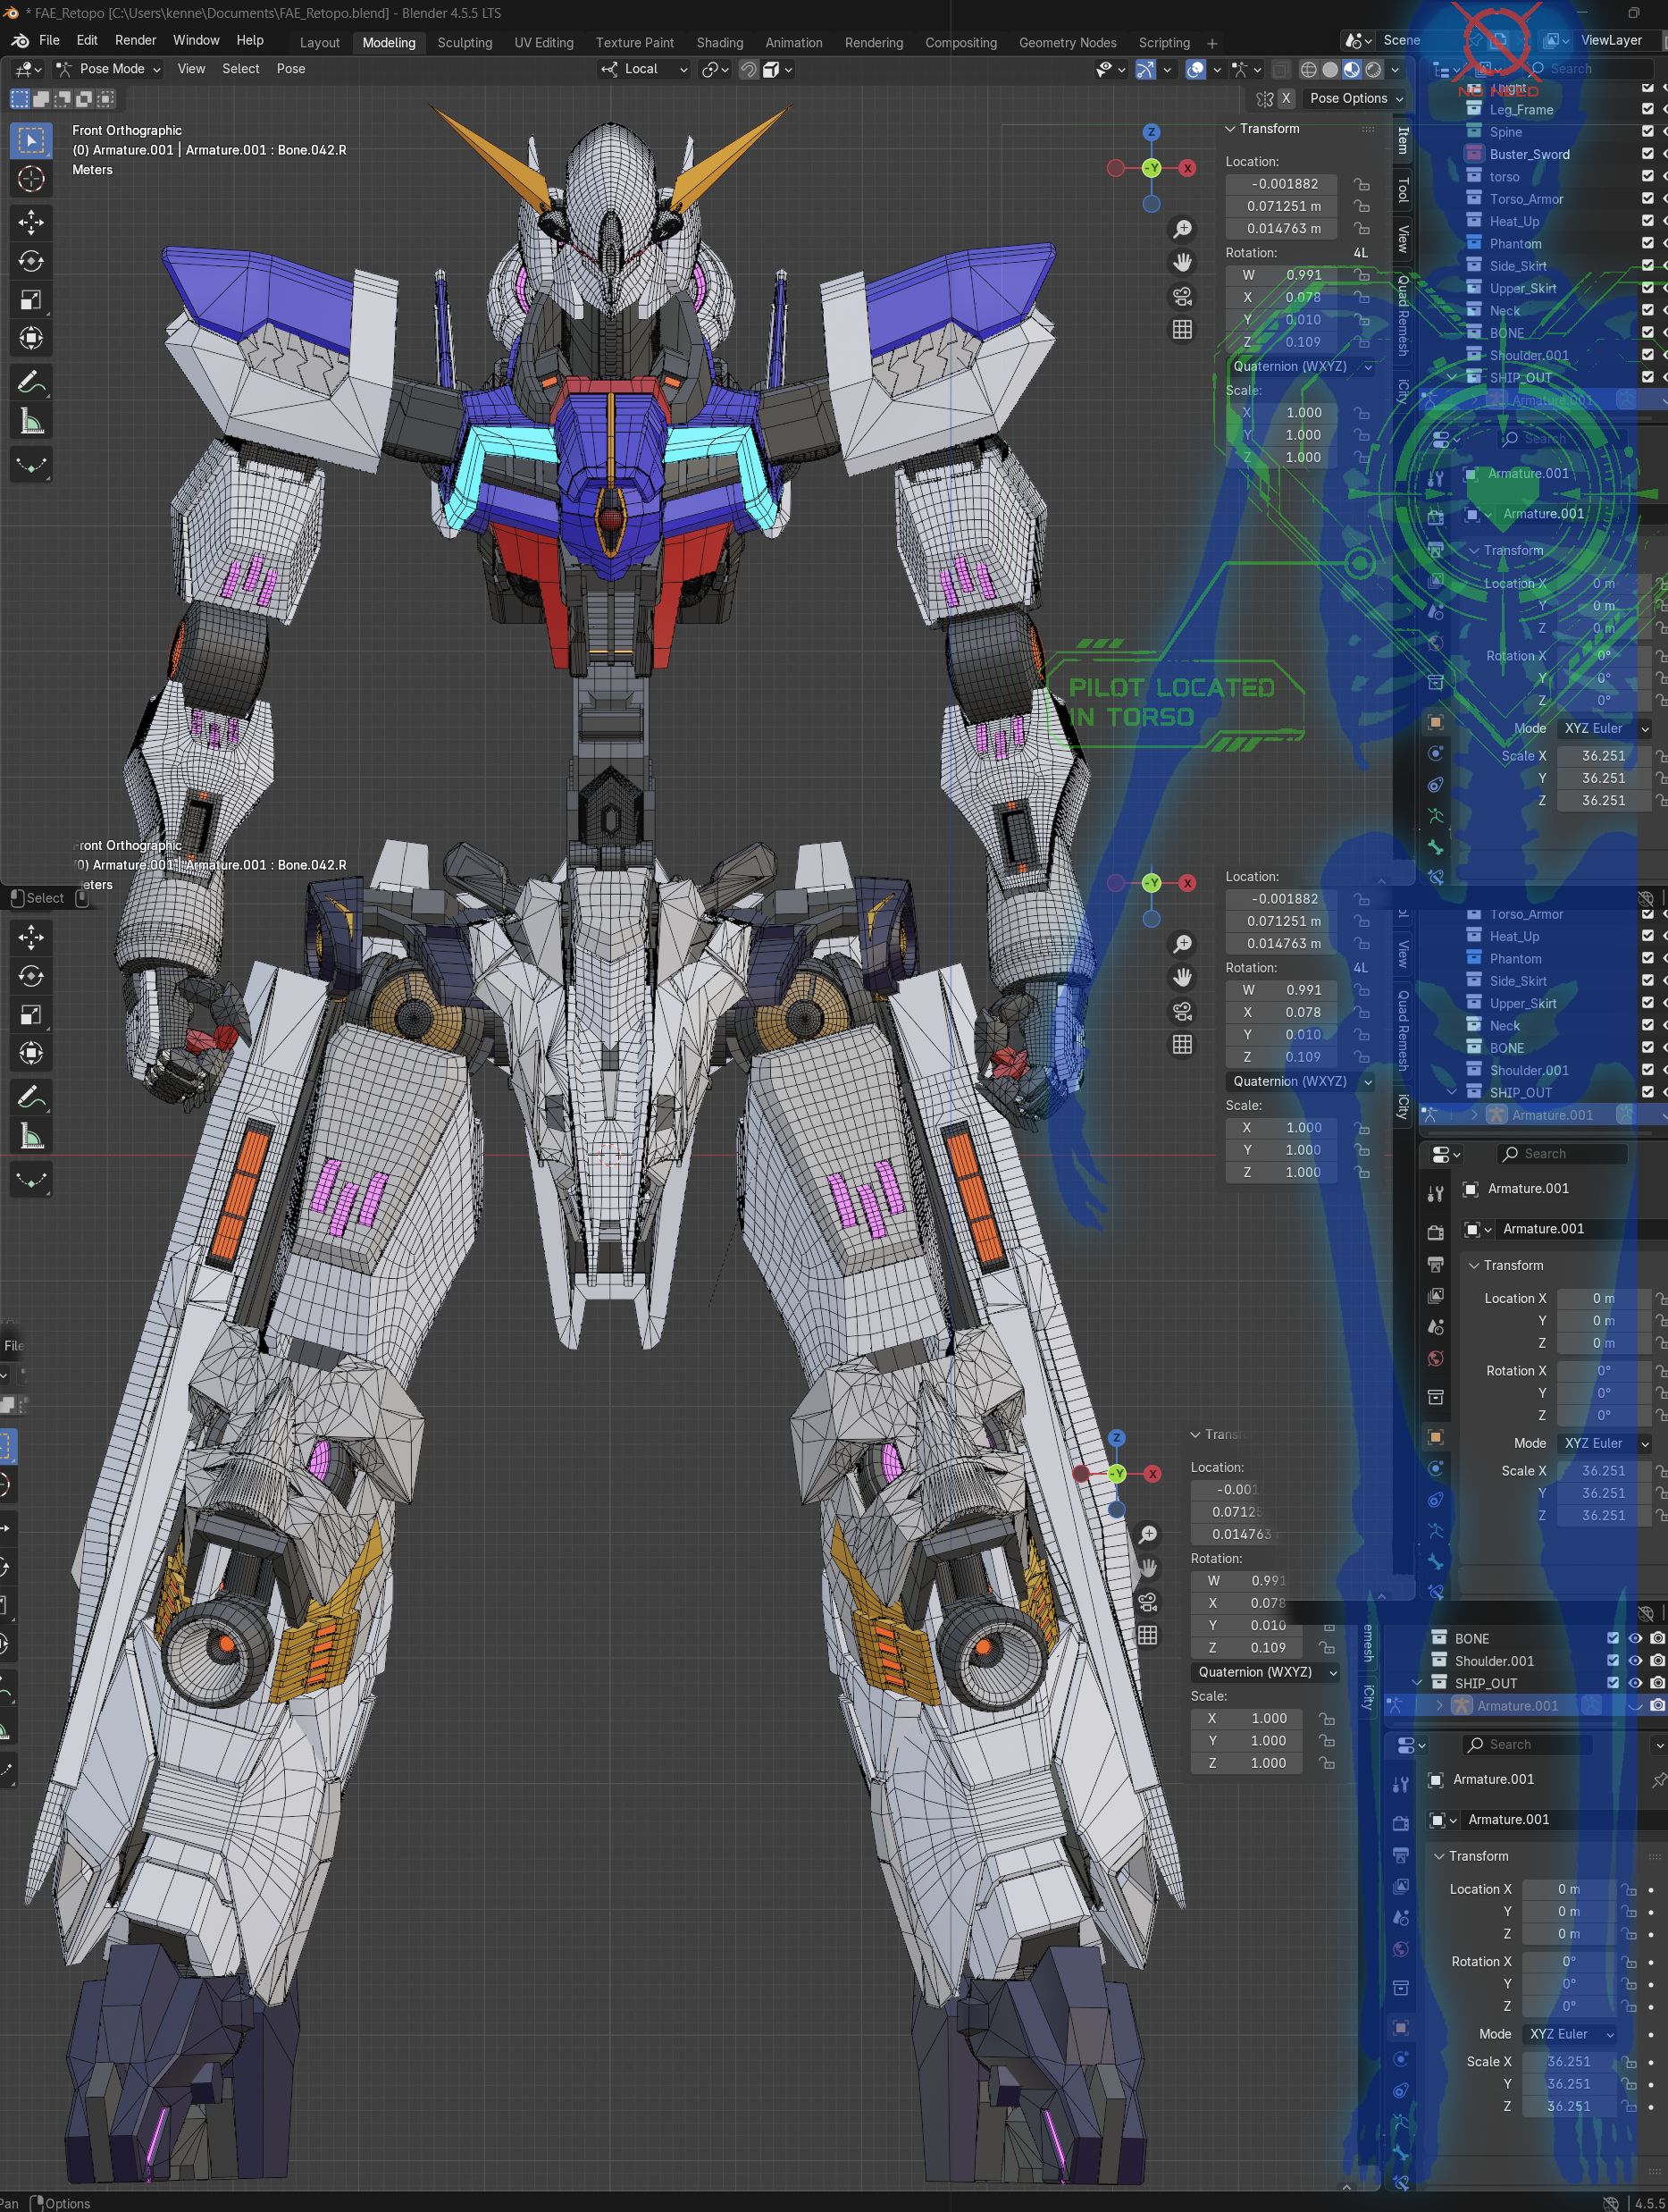The height and width of the screenshot is (2212, 1668).
Task: Open the Scene browse icon
Action: [x=1357, y=41]
